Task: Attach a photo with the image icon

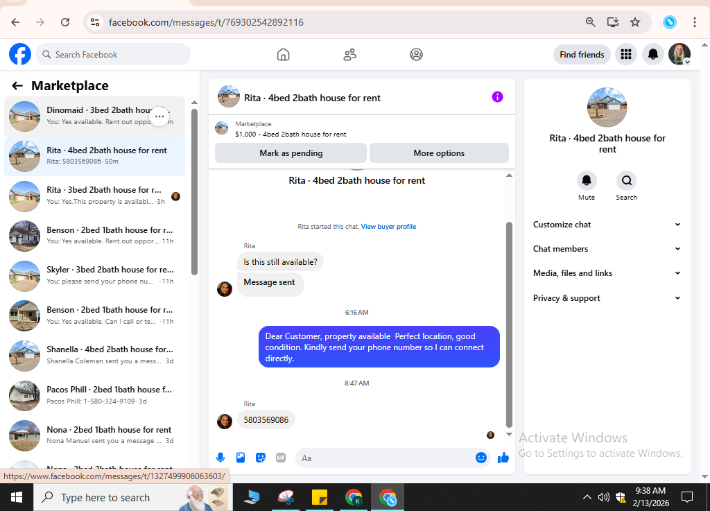Action: tap(241, 458)
